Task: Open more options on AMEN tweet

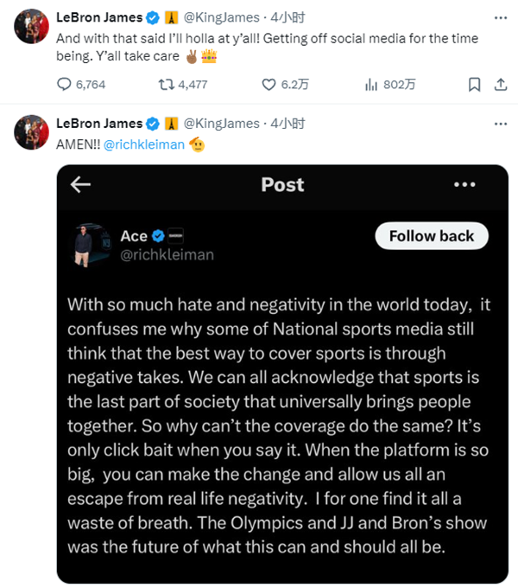Action: coord(501,124)
